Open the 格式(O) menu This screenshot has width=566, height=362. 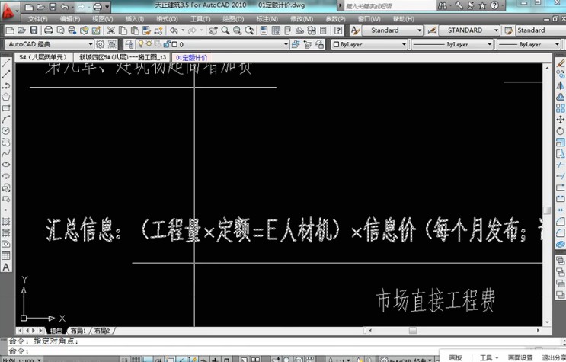(x=167, y=19)
